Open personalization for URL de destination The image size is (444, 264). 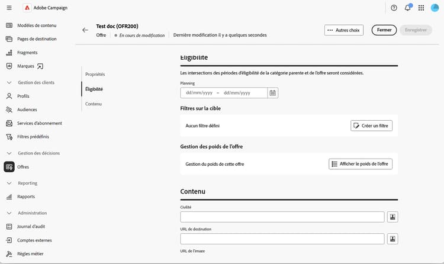[392, 239]
